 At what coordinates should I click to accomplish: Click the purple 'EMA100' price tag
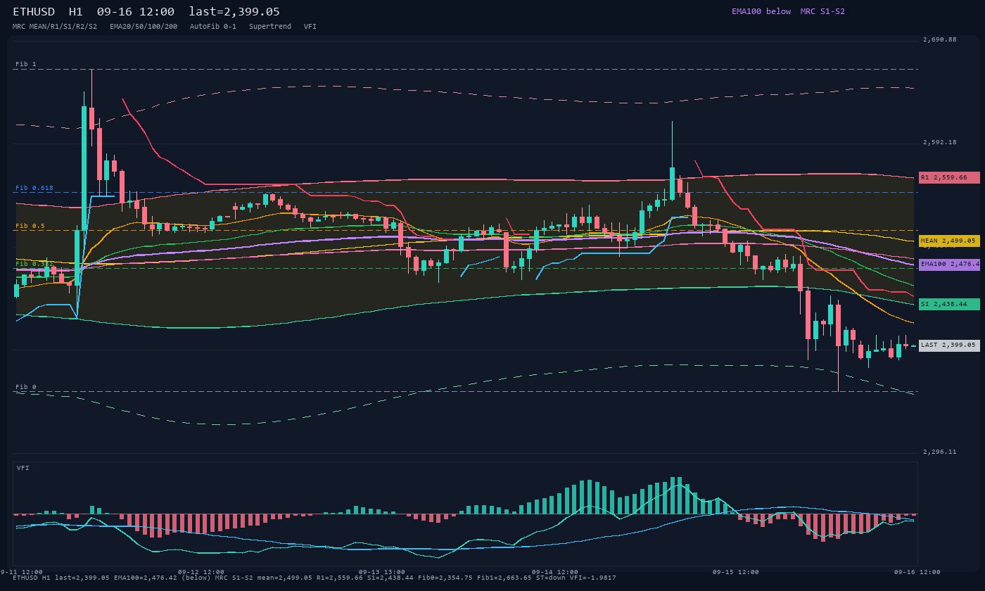coord(949,265)
